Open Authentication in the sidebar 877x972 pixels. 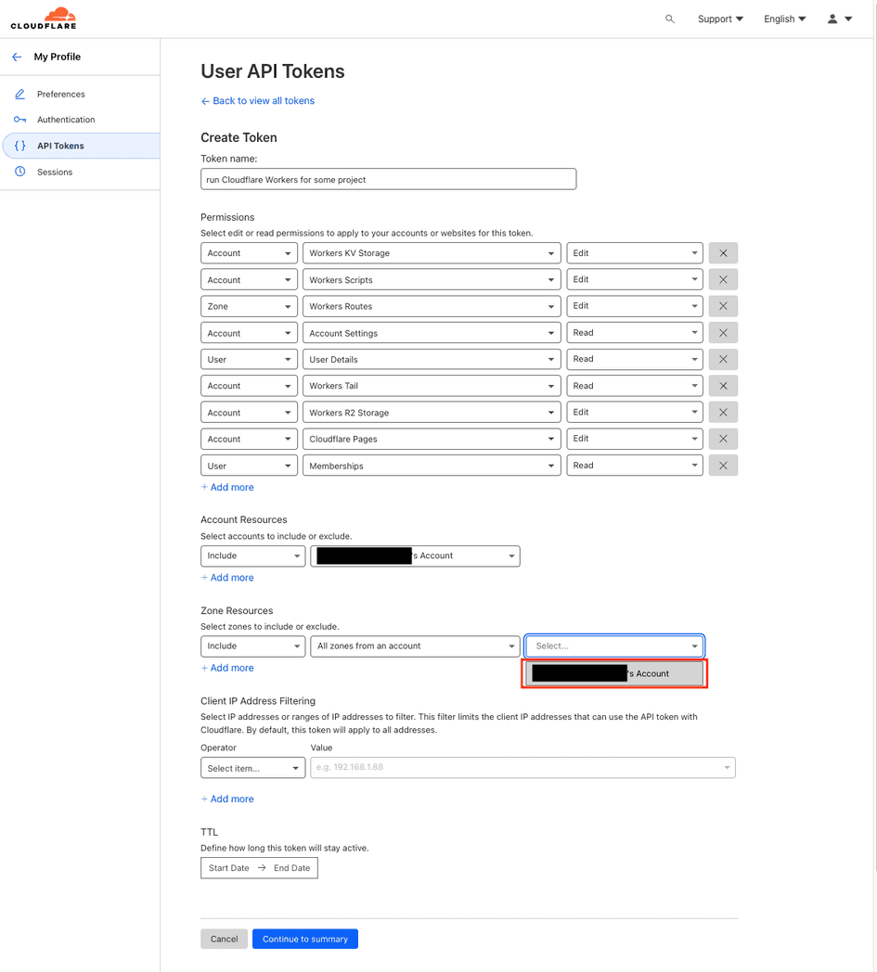pyautogui.click(x=66, y=120)
